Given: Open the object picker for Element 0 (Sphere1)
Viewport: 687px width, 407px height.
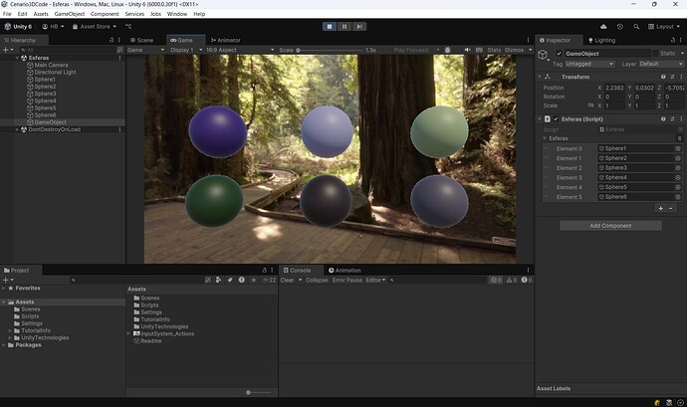Looking at the screenshot, I should click(678, 148).
